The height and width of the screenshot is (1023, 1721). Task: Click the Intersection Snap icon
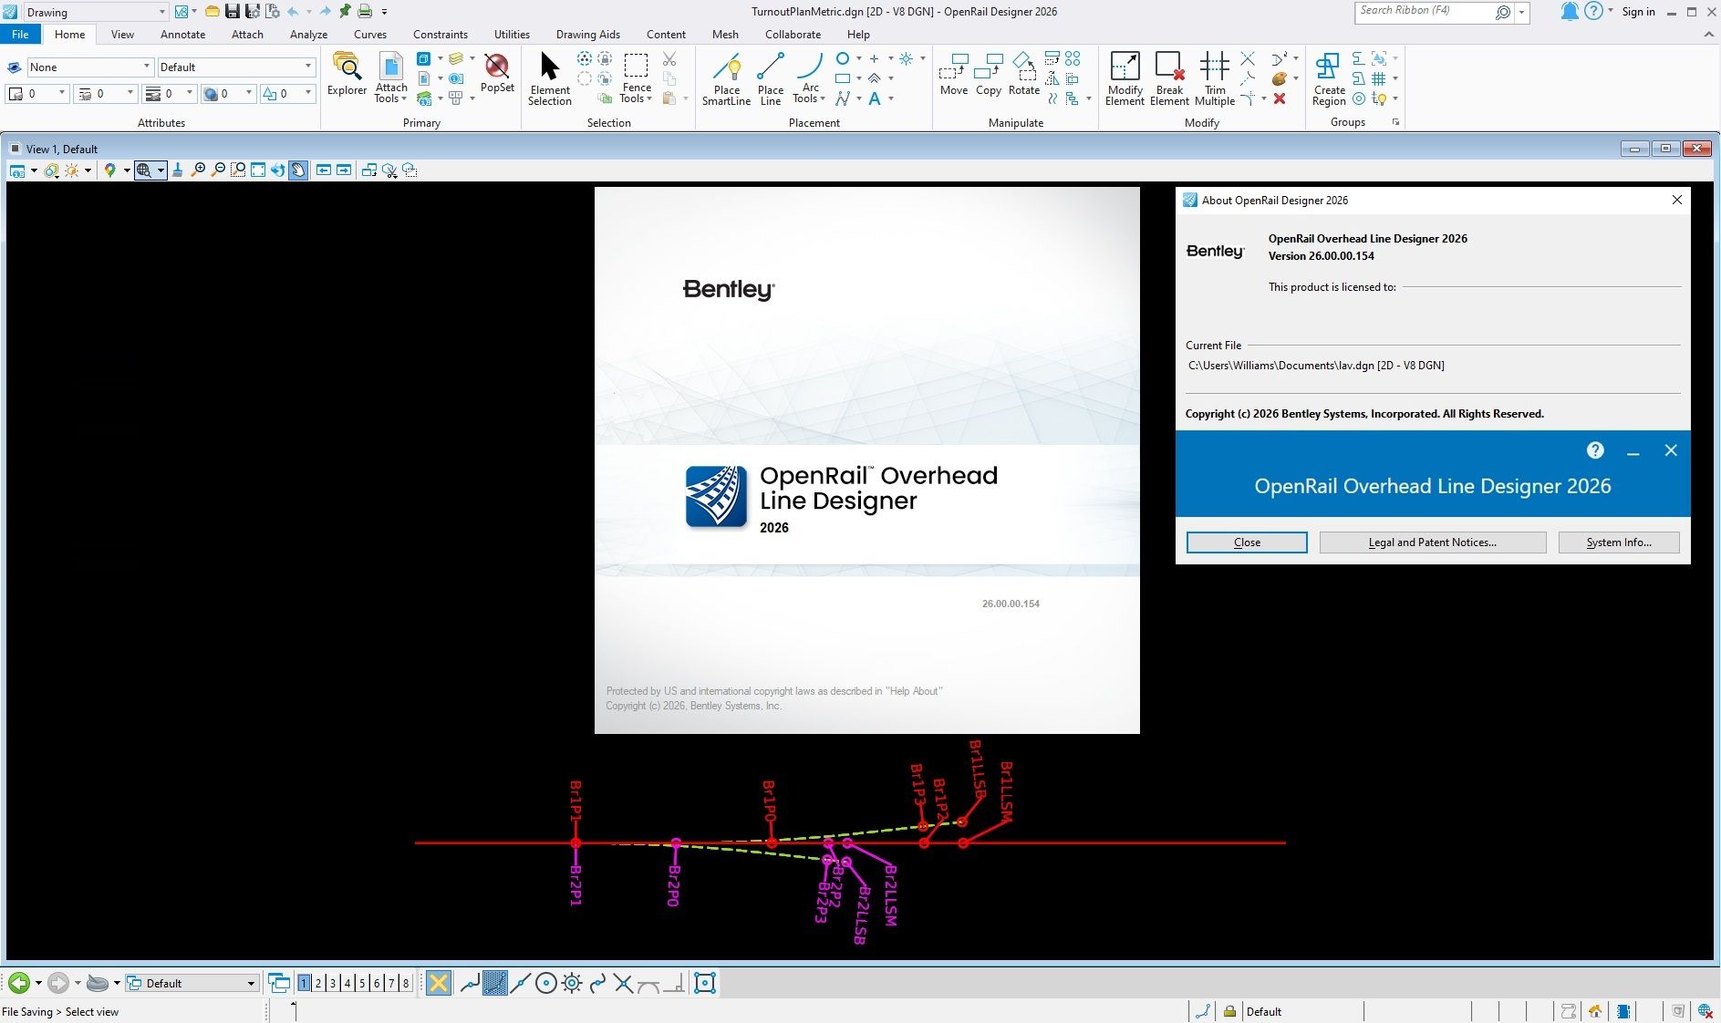(623, 983)
